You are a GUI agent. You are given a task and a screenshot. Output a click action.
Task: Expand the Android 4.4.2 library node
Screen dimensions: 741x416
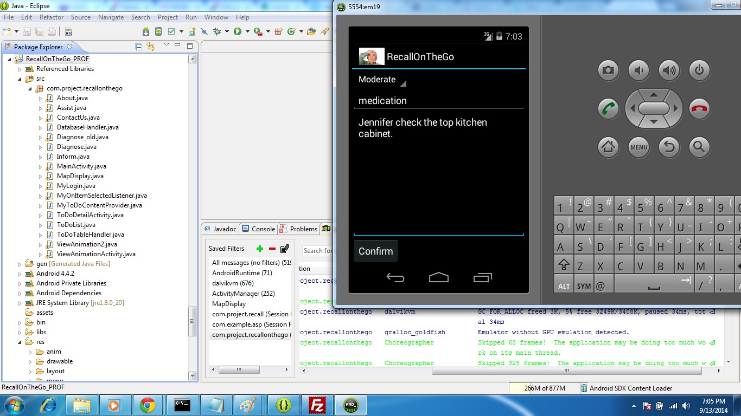tap(20, 274)
